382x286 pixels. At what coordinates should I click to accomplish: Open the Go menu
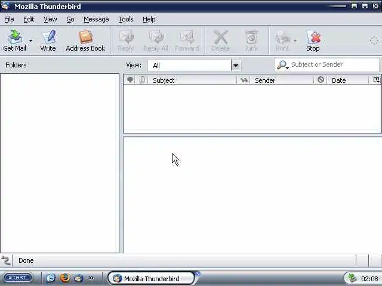[70, 19]
